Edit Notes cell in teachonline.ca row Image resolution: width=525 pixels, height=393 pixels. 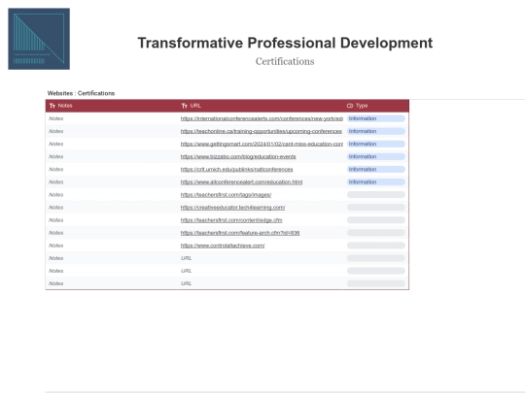[111, 131]
